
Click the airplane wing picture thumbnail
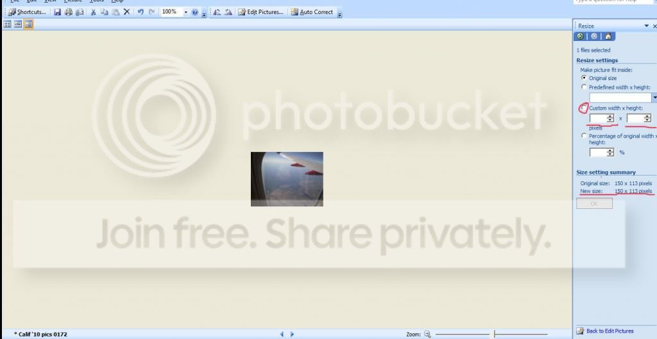(x=287, y=179)
